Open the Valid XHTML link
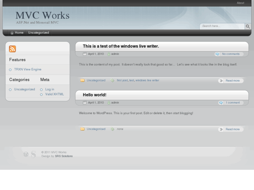 point(55,94)
